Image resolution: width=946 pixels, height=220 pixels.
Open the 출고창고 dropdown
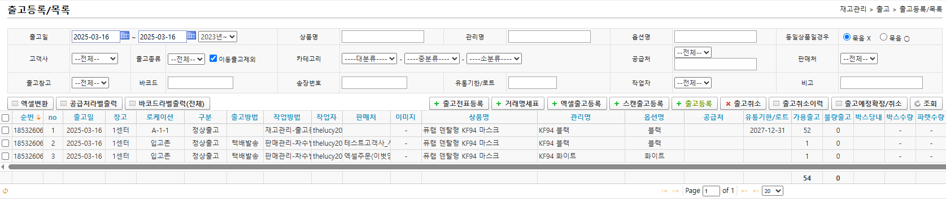click(x=90, y=83)
